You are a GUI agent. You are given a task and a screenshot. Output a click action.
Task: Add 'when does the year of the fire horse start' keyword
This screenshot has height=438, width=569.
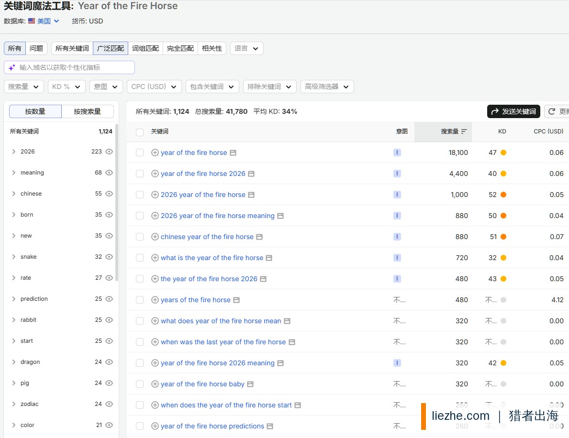155,405
